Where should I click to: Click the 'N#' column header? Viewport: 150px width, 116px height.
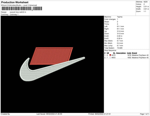[108, 53]
